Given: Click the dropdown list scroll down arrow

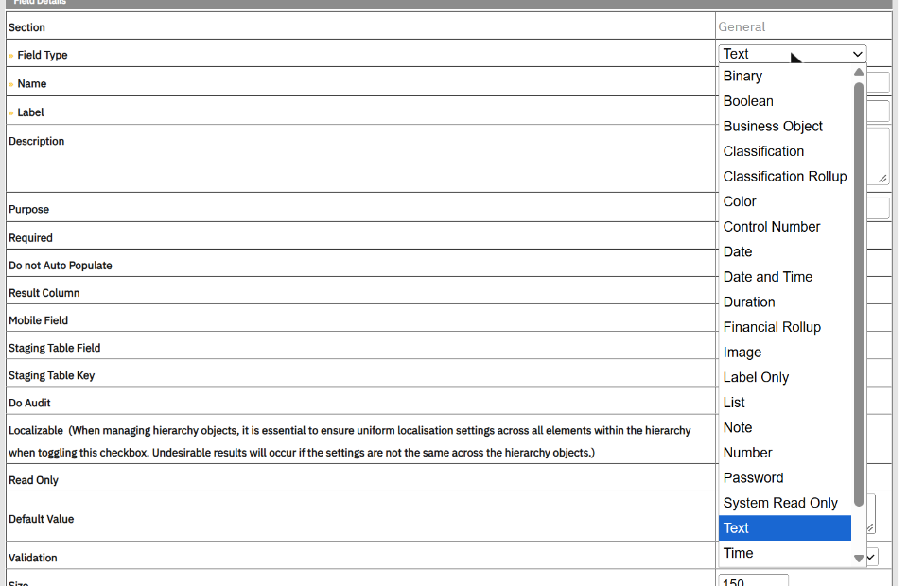Looking at the screenshot, I should pyautogui.click(x=859, y=559).
